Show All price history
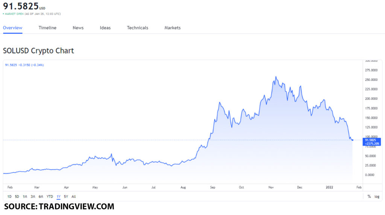385x215 pixels. coord(74,197)
